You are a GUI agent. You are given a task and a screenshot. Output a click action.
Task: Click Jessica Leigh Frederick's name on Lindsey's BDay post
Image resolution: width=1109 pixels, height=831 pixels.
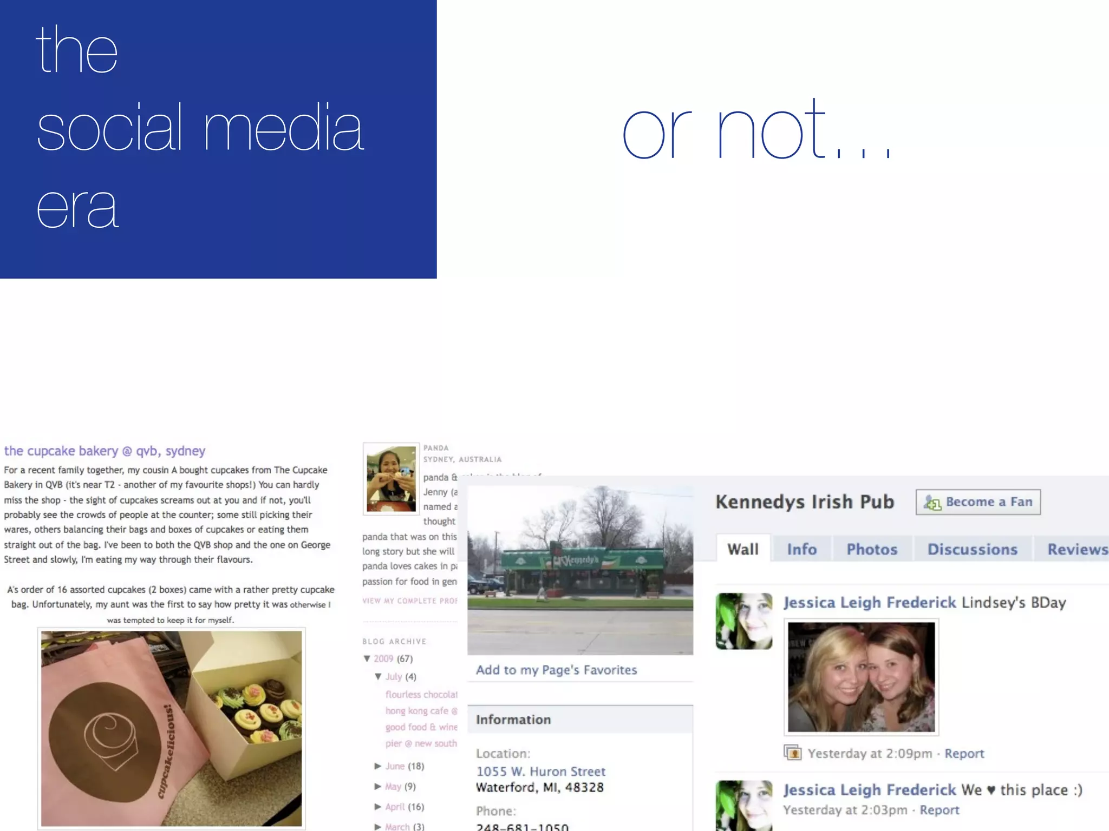coord(870,603)
